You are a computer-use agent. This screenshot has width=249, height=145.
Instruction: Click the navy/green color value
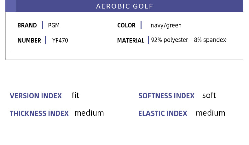point(166,26)
